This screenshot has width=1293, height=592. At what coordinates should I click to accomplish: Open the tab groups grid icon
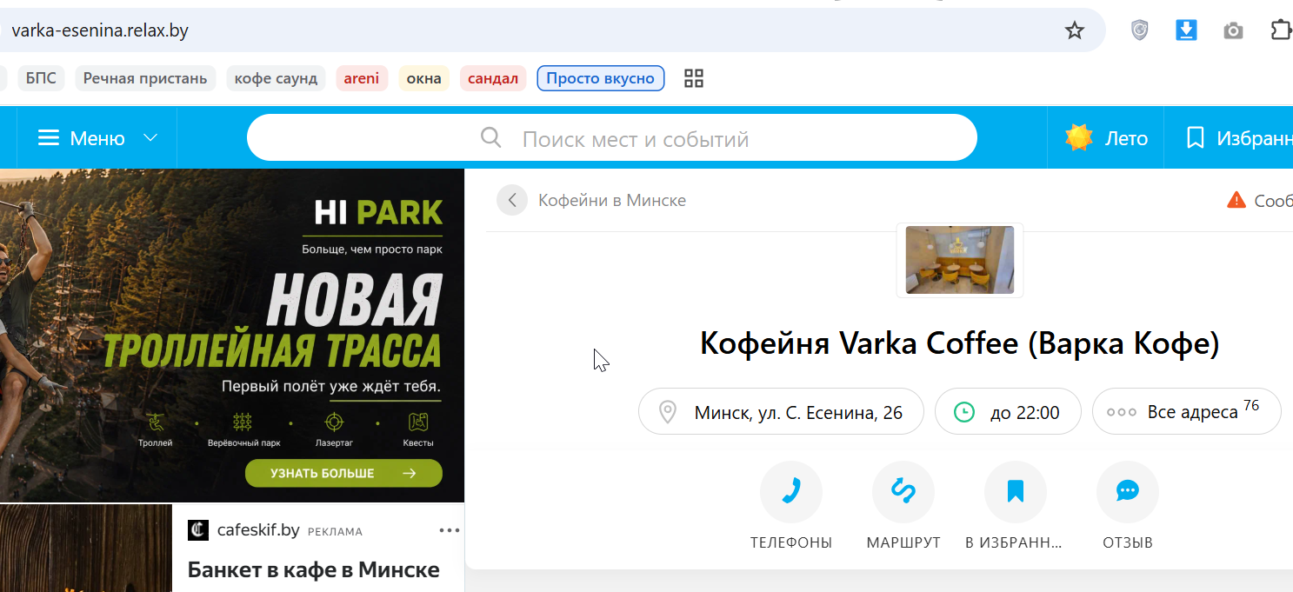[x=694, y=78]
